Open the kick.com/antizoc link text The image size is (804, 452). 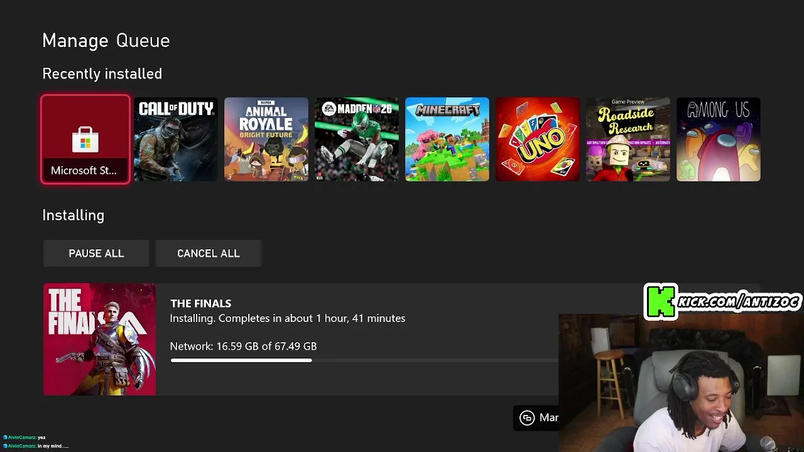[739, 302]
